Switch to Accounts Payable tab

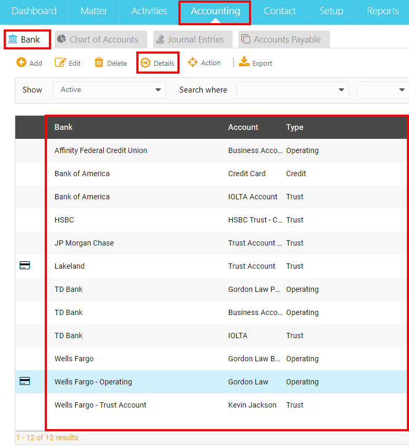coord(284,39)
